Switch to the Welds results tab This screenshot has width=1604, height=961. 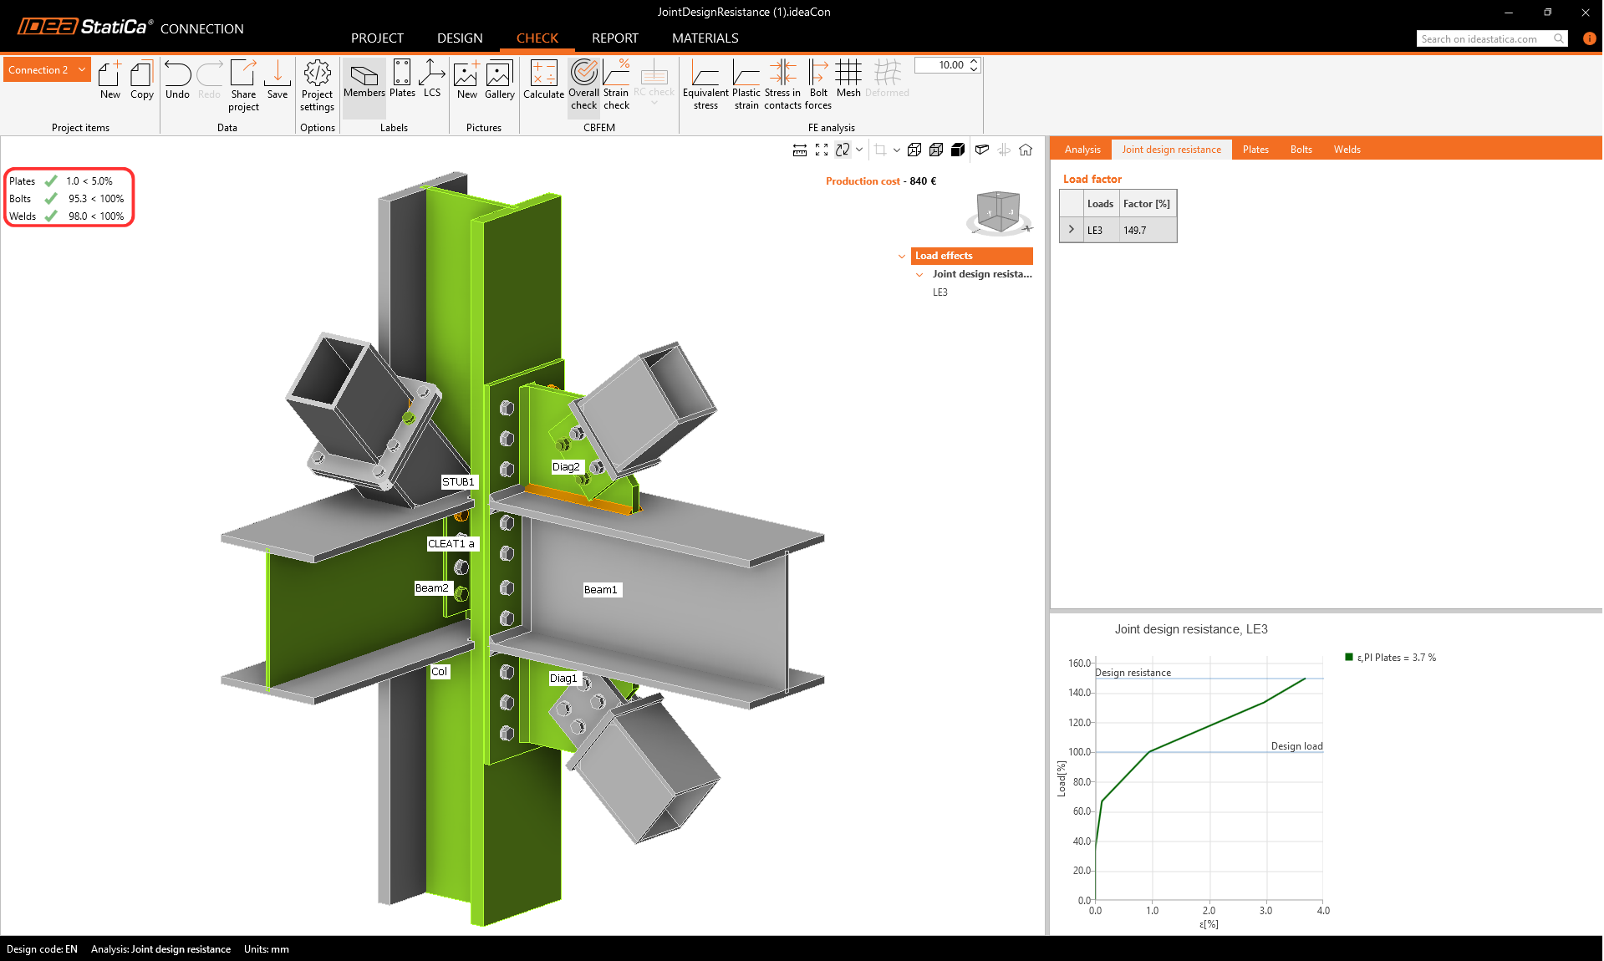(x=1347, y=150)
